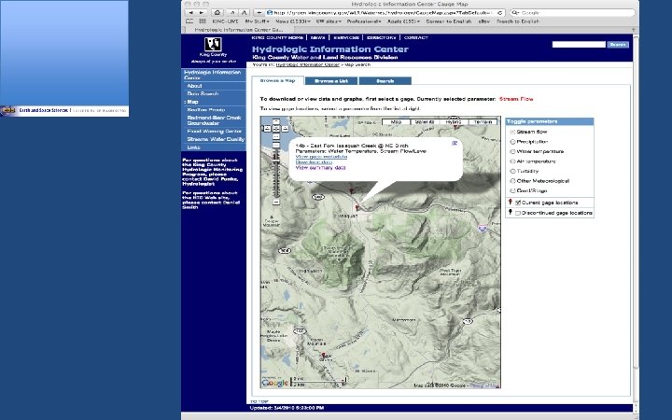Open View summary data link
Viewport: 672px width, 420px height.
click(x=320, y=168)
